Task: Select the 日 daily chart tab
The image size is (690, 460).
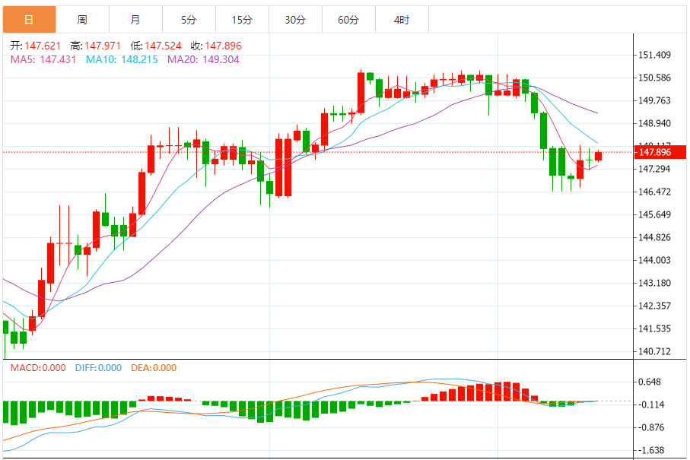Action: (29, 20)
